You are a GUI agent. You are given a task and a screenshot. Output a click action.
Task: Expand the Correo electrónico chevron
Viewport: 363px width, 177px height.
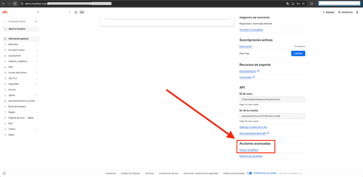click(37, 73)
